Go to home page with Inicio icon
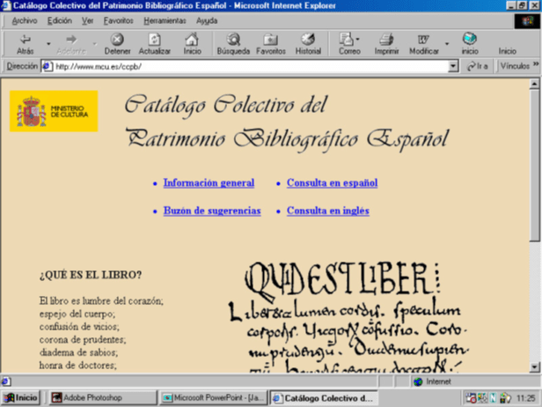 tap(192, 40)
